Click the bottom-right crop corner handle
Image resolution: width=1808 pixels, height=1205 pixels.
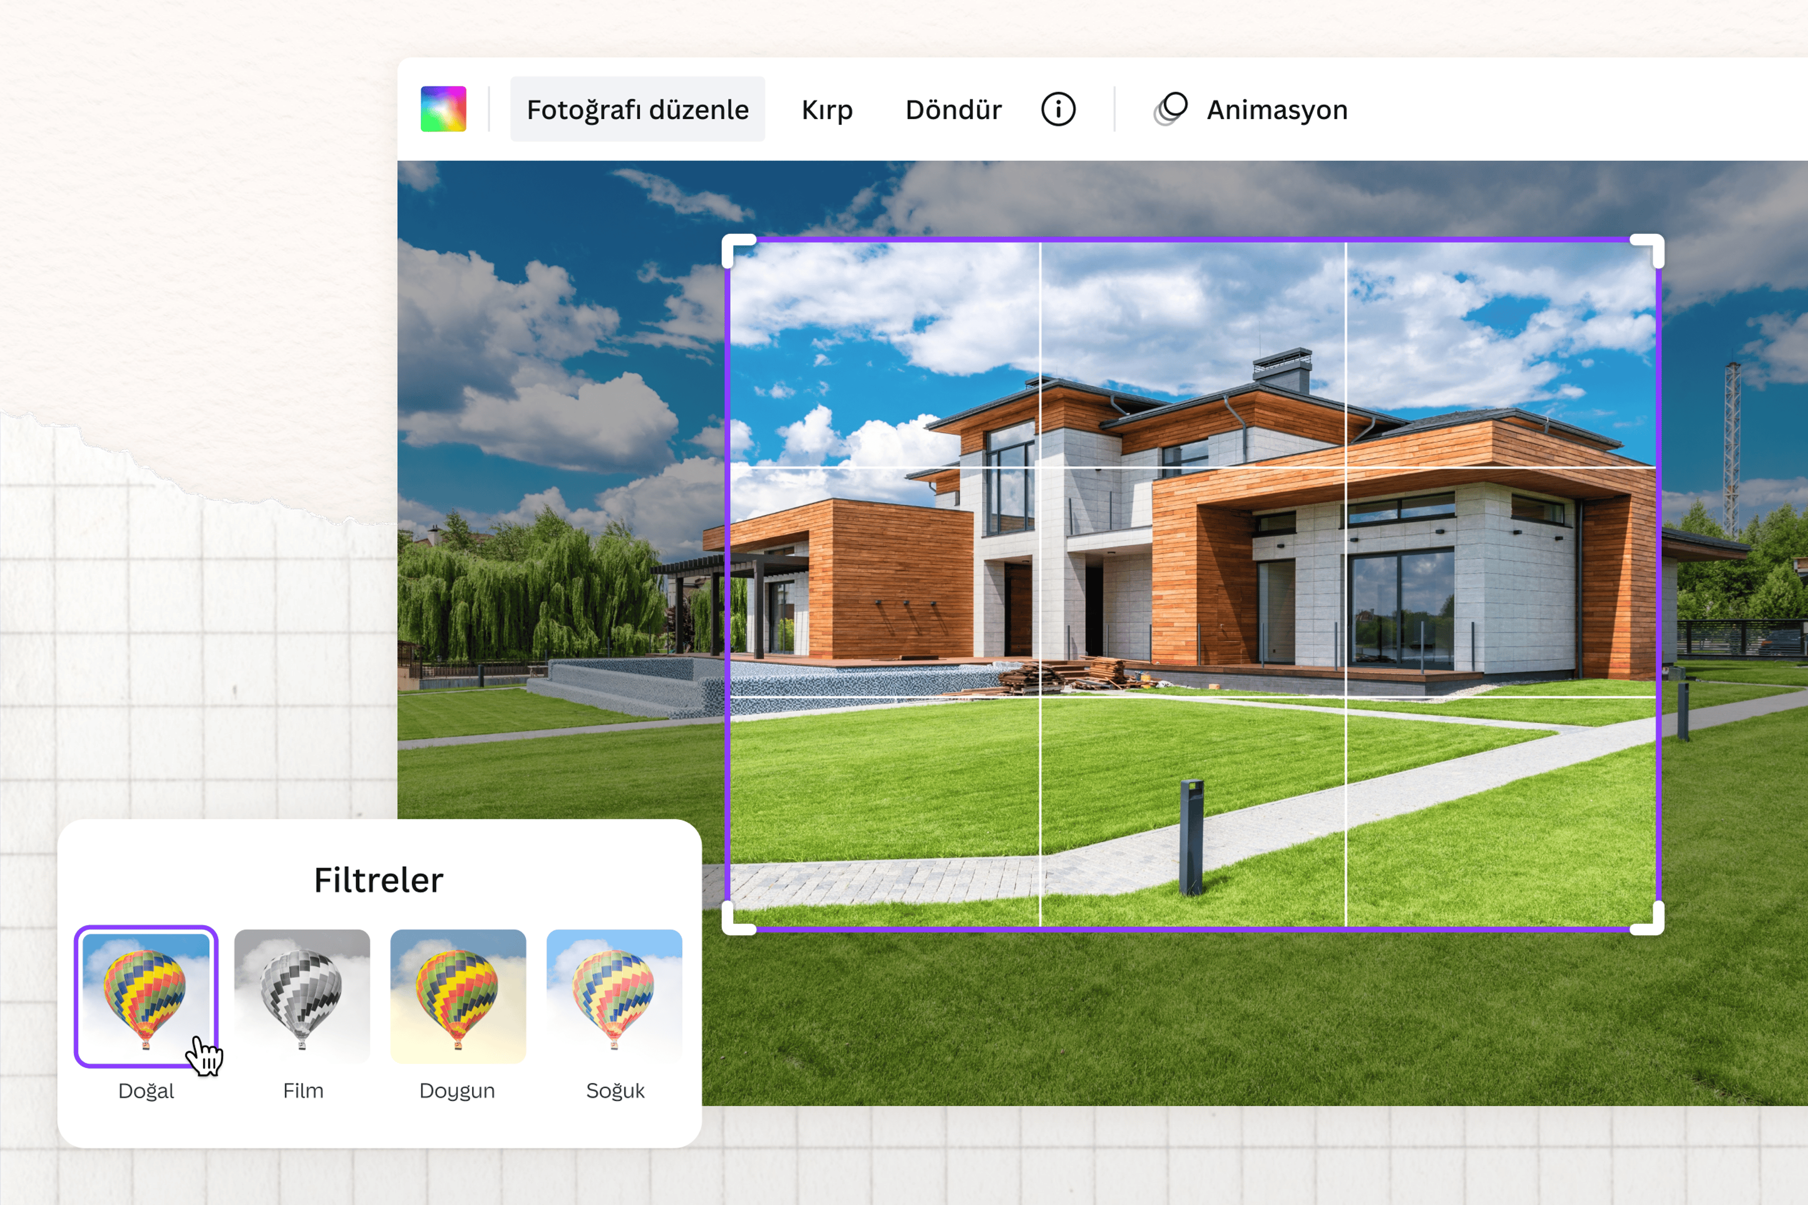coord(1647,918)
